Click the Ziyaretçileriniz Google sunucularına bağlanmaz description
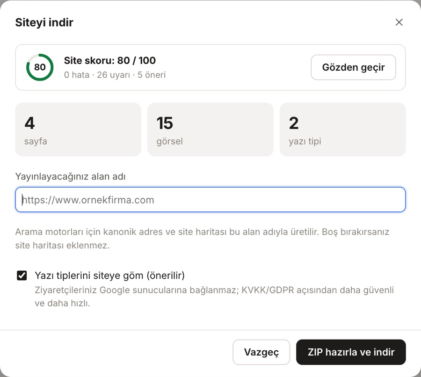The height and width of the screenshot is (377, 421). point(214,297)
